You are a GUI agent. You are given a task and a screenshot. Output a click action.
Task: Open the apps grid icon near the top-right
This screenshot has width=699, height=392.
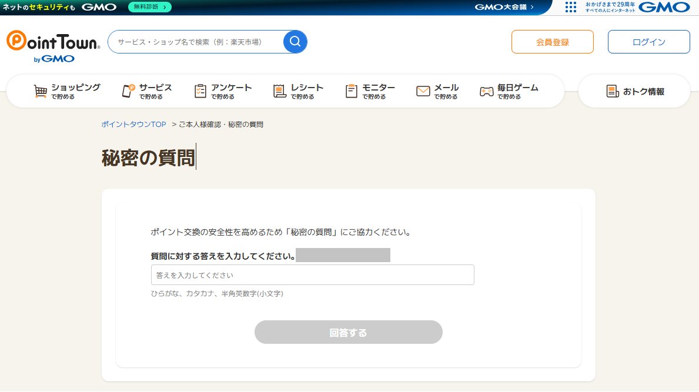570,8
